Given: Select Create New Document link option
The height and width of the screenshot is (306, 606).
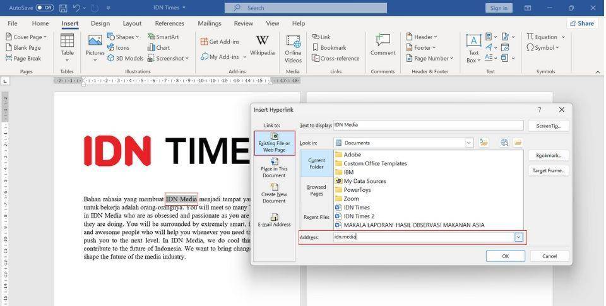Looking at the screenshot, I should pyautogui.click(x=274, y=193).
